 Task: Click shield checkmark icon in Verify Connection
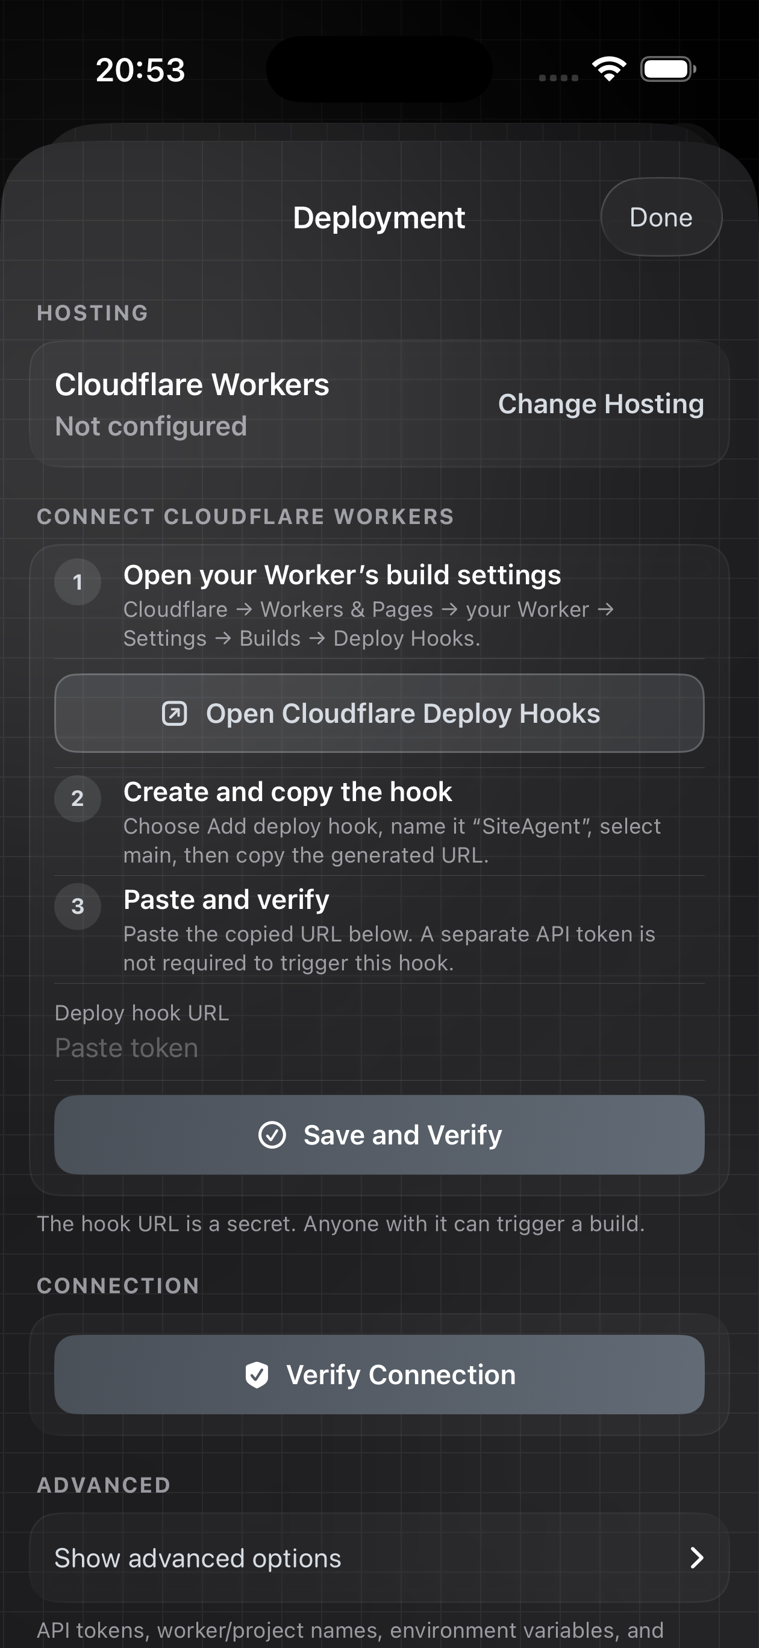257,1374
